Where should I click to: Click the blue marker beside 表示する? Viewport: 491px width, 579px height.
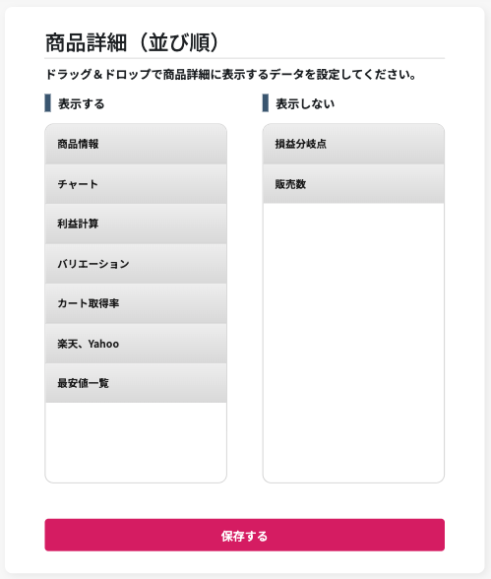coord(47,103)
